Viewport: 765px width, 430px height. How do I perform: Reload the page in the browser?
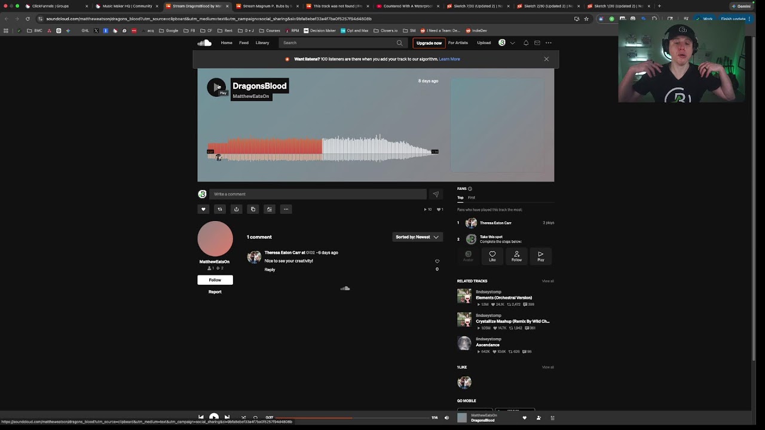[27, 19]
